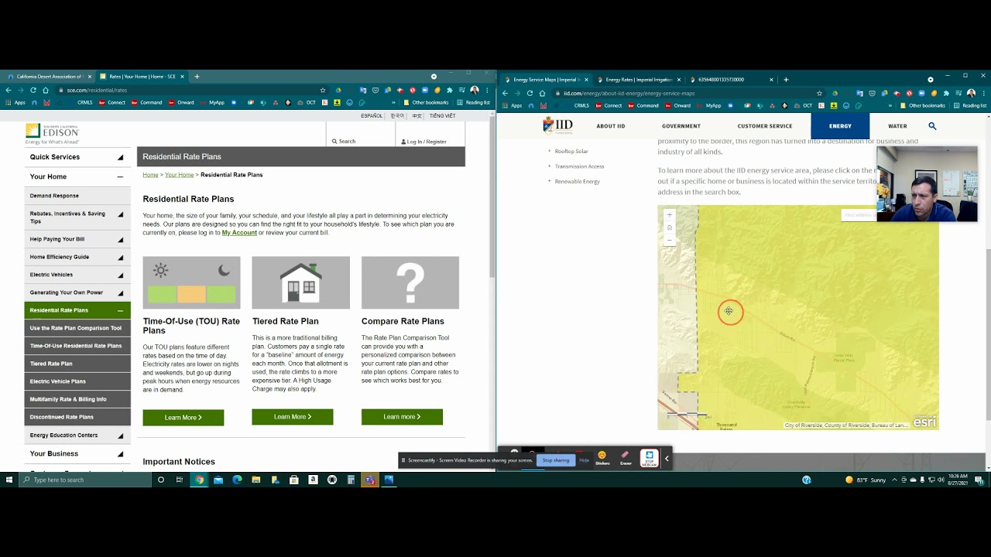Click the Stop Webcam button

point(649,458)
